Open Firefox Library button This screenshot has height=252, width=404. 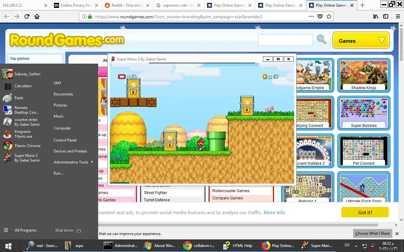pos(376,17)
